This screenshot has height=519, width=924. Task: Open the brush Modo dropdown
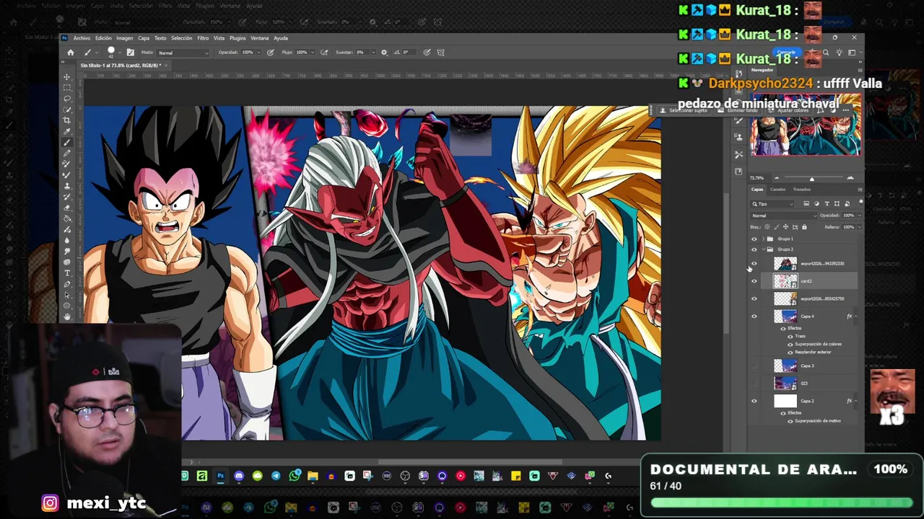183,53
